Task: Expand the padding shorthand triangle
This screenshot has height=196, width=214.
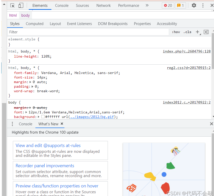Action: click(x=32, y=87)
